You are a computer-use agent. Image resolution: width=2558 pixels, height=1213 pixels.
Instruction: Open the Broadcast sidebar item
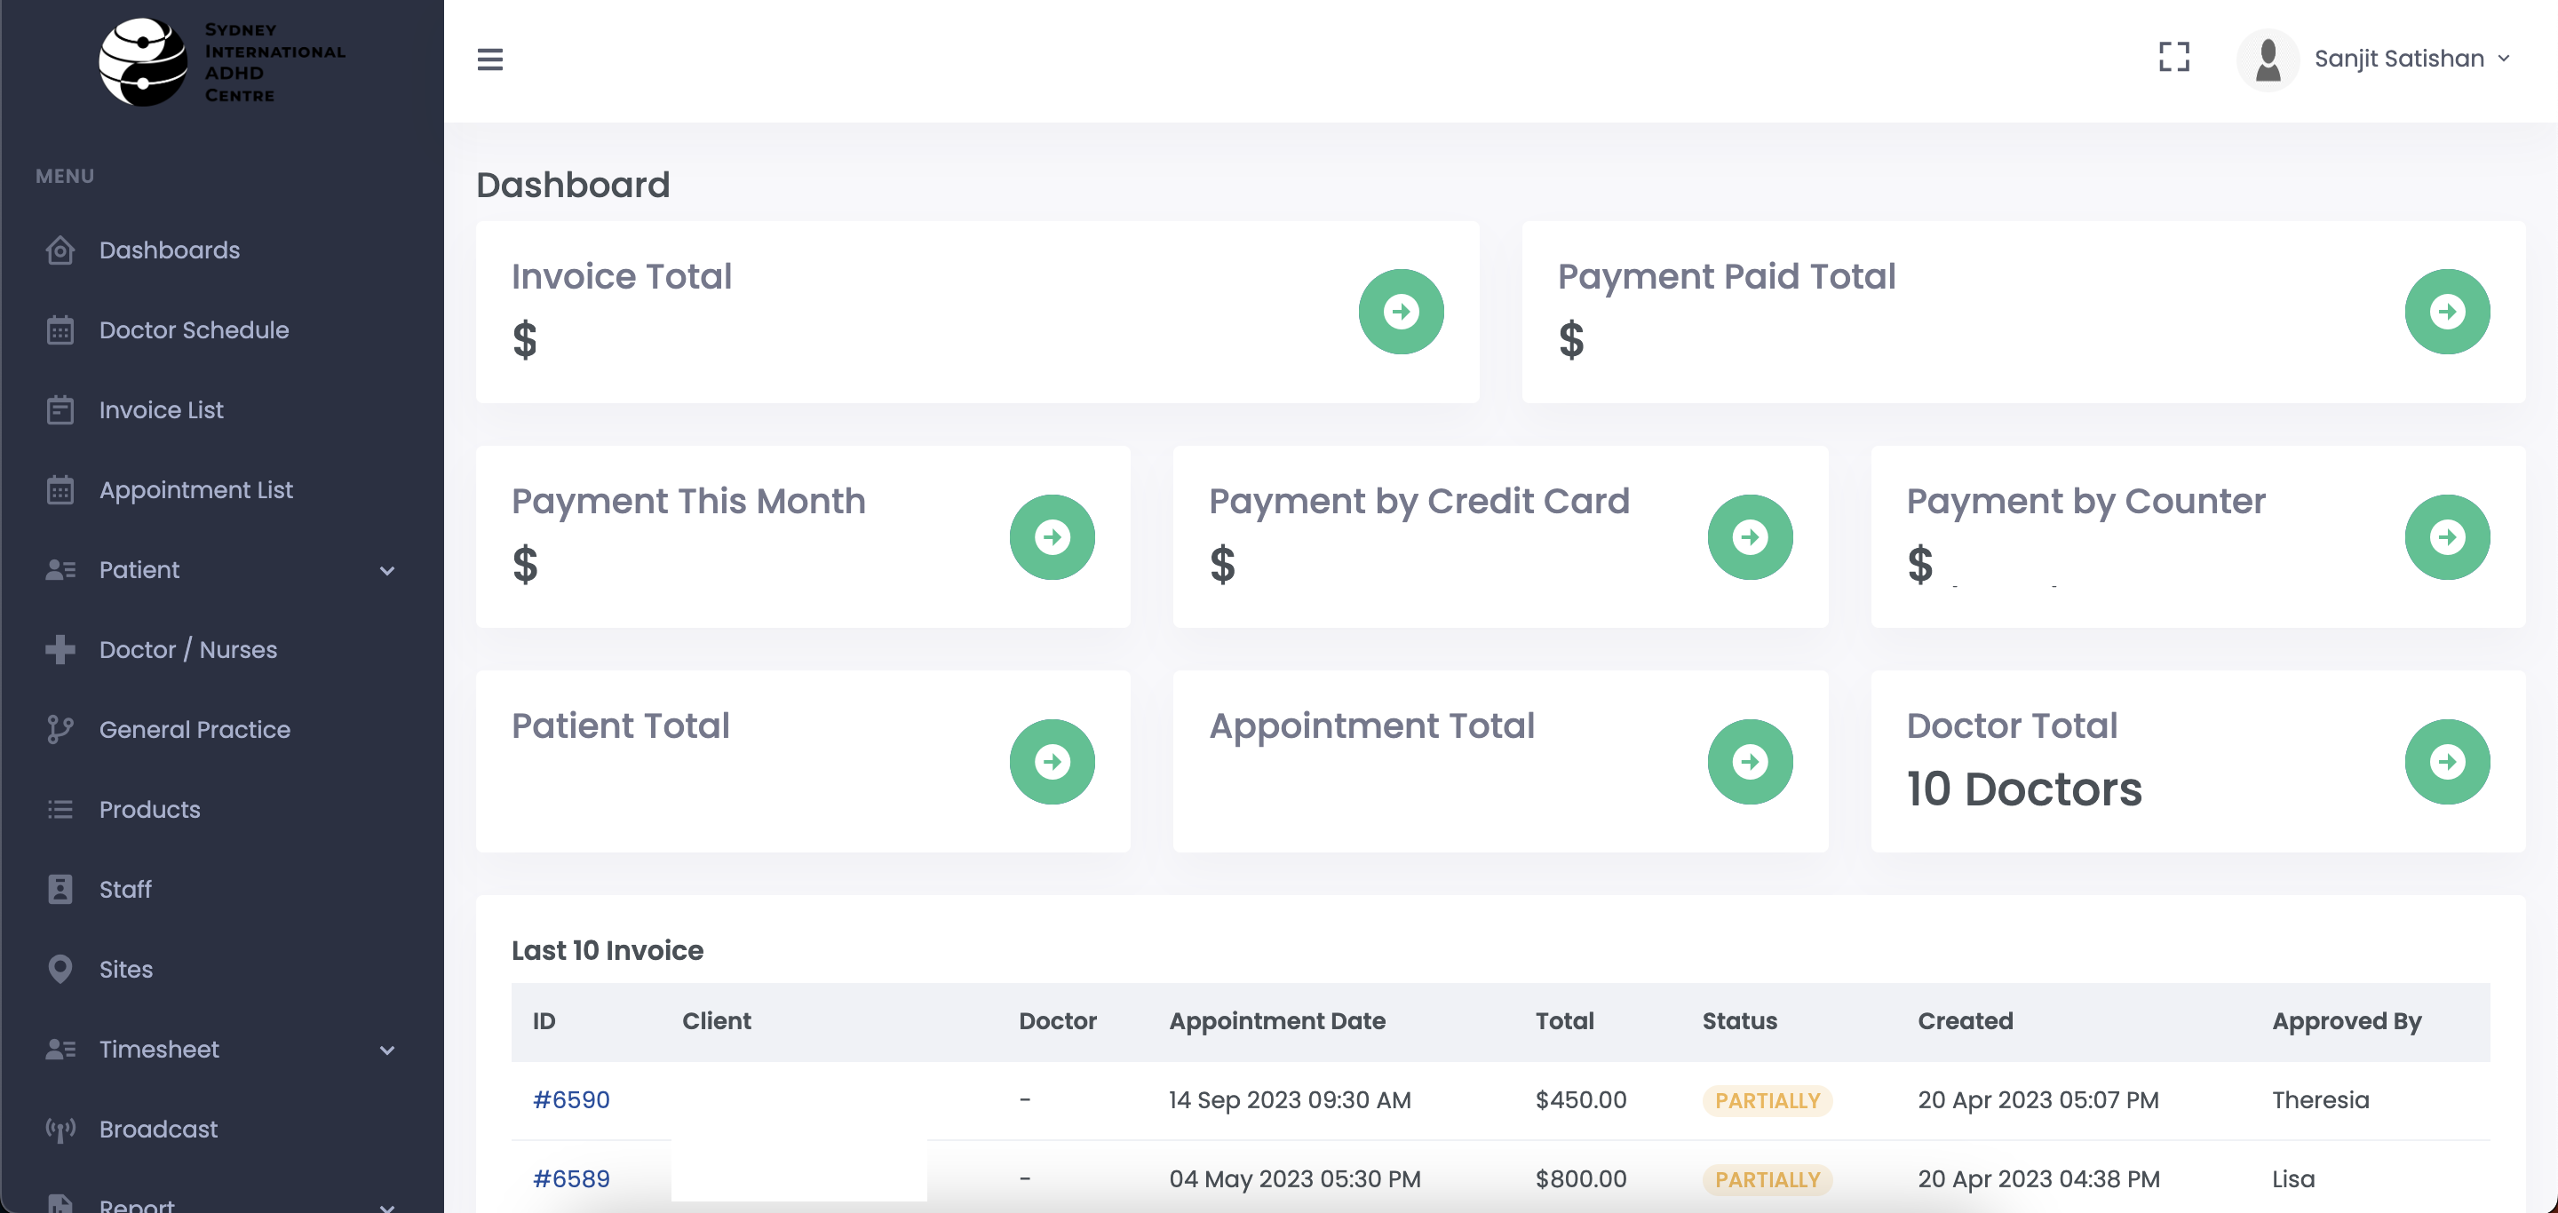158,1129
